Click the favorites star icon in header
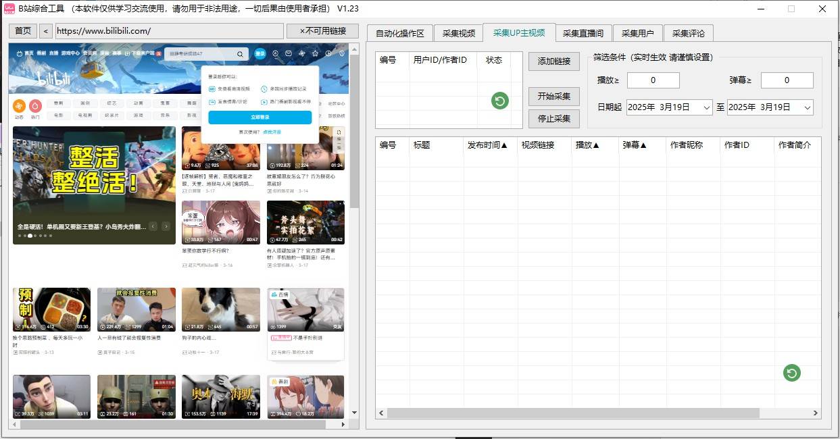 (x=315, y=53)
